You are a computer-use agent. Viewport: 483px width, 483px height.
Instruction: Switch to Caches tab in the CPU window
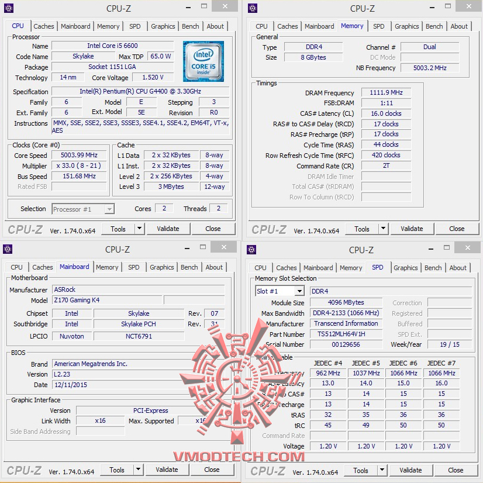[44, 26]
